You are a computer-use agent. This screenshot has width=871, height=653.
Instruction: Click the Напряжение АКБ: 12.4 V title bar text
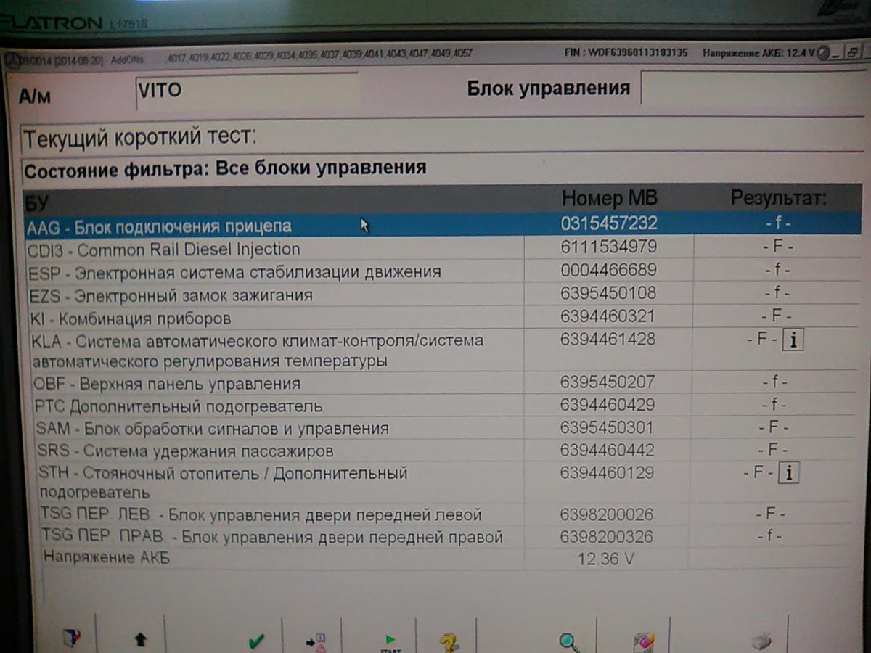tap(758, 54)
